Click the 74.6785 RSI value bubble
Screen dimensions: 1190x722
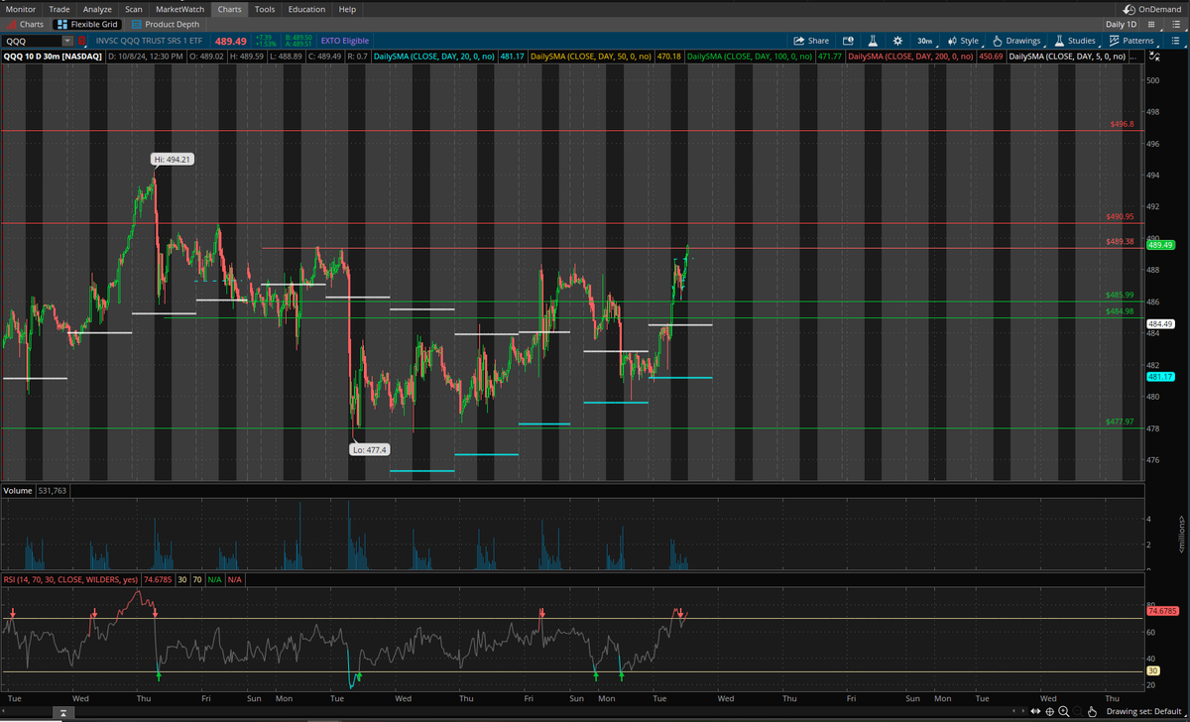tap(1160, 611)
